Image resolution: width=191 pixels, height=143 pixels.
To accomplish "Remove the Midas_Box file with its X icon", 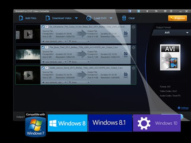I will point(133,27).
